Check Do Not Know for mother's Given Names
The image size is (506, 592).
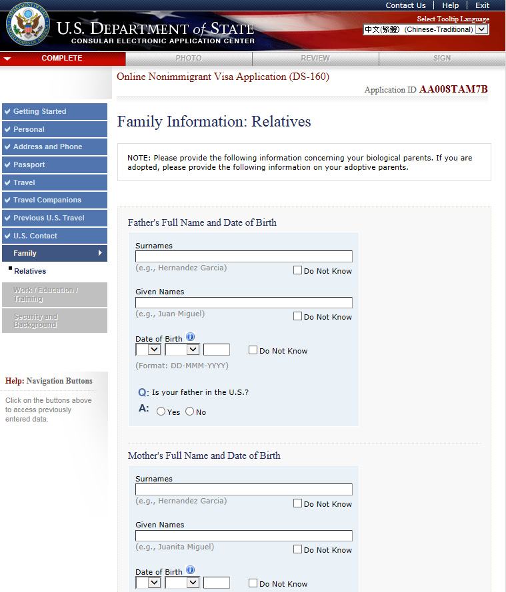click(x=297, y=549)
